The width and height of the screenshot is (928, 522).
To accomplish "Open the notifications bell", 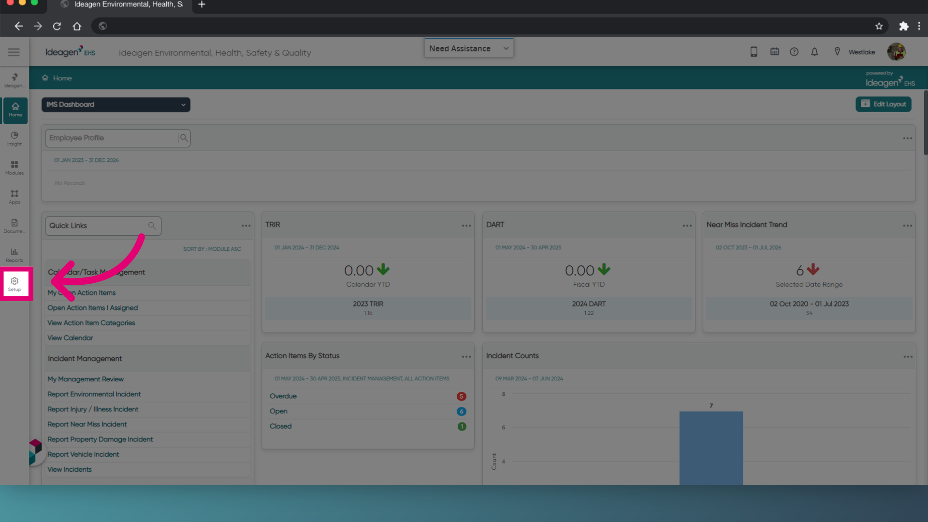I will (x=814, y=52).
